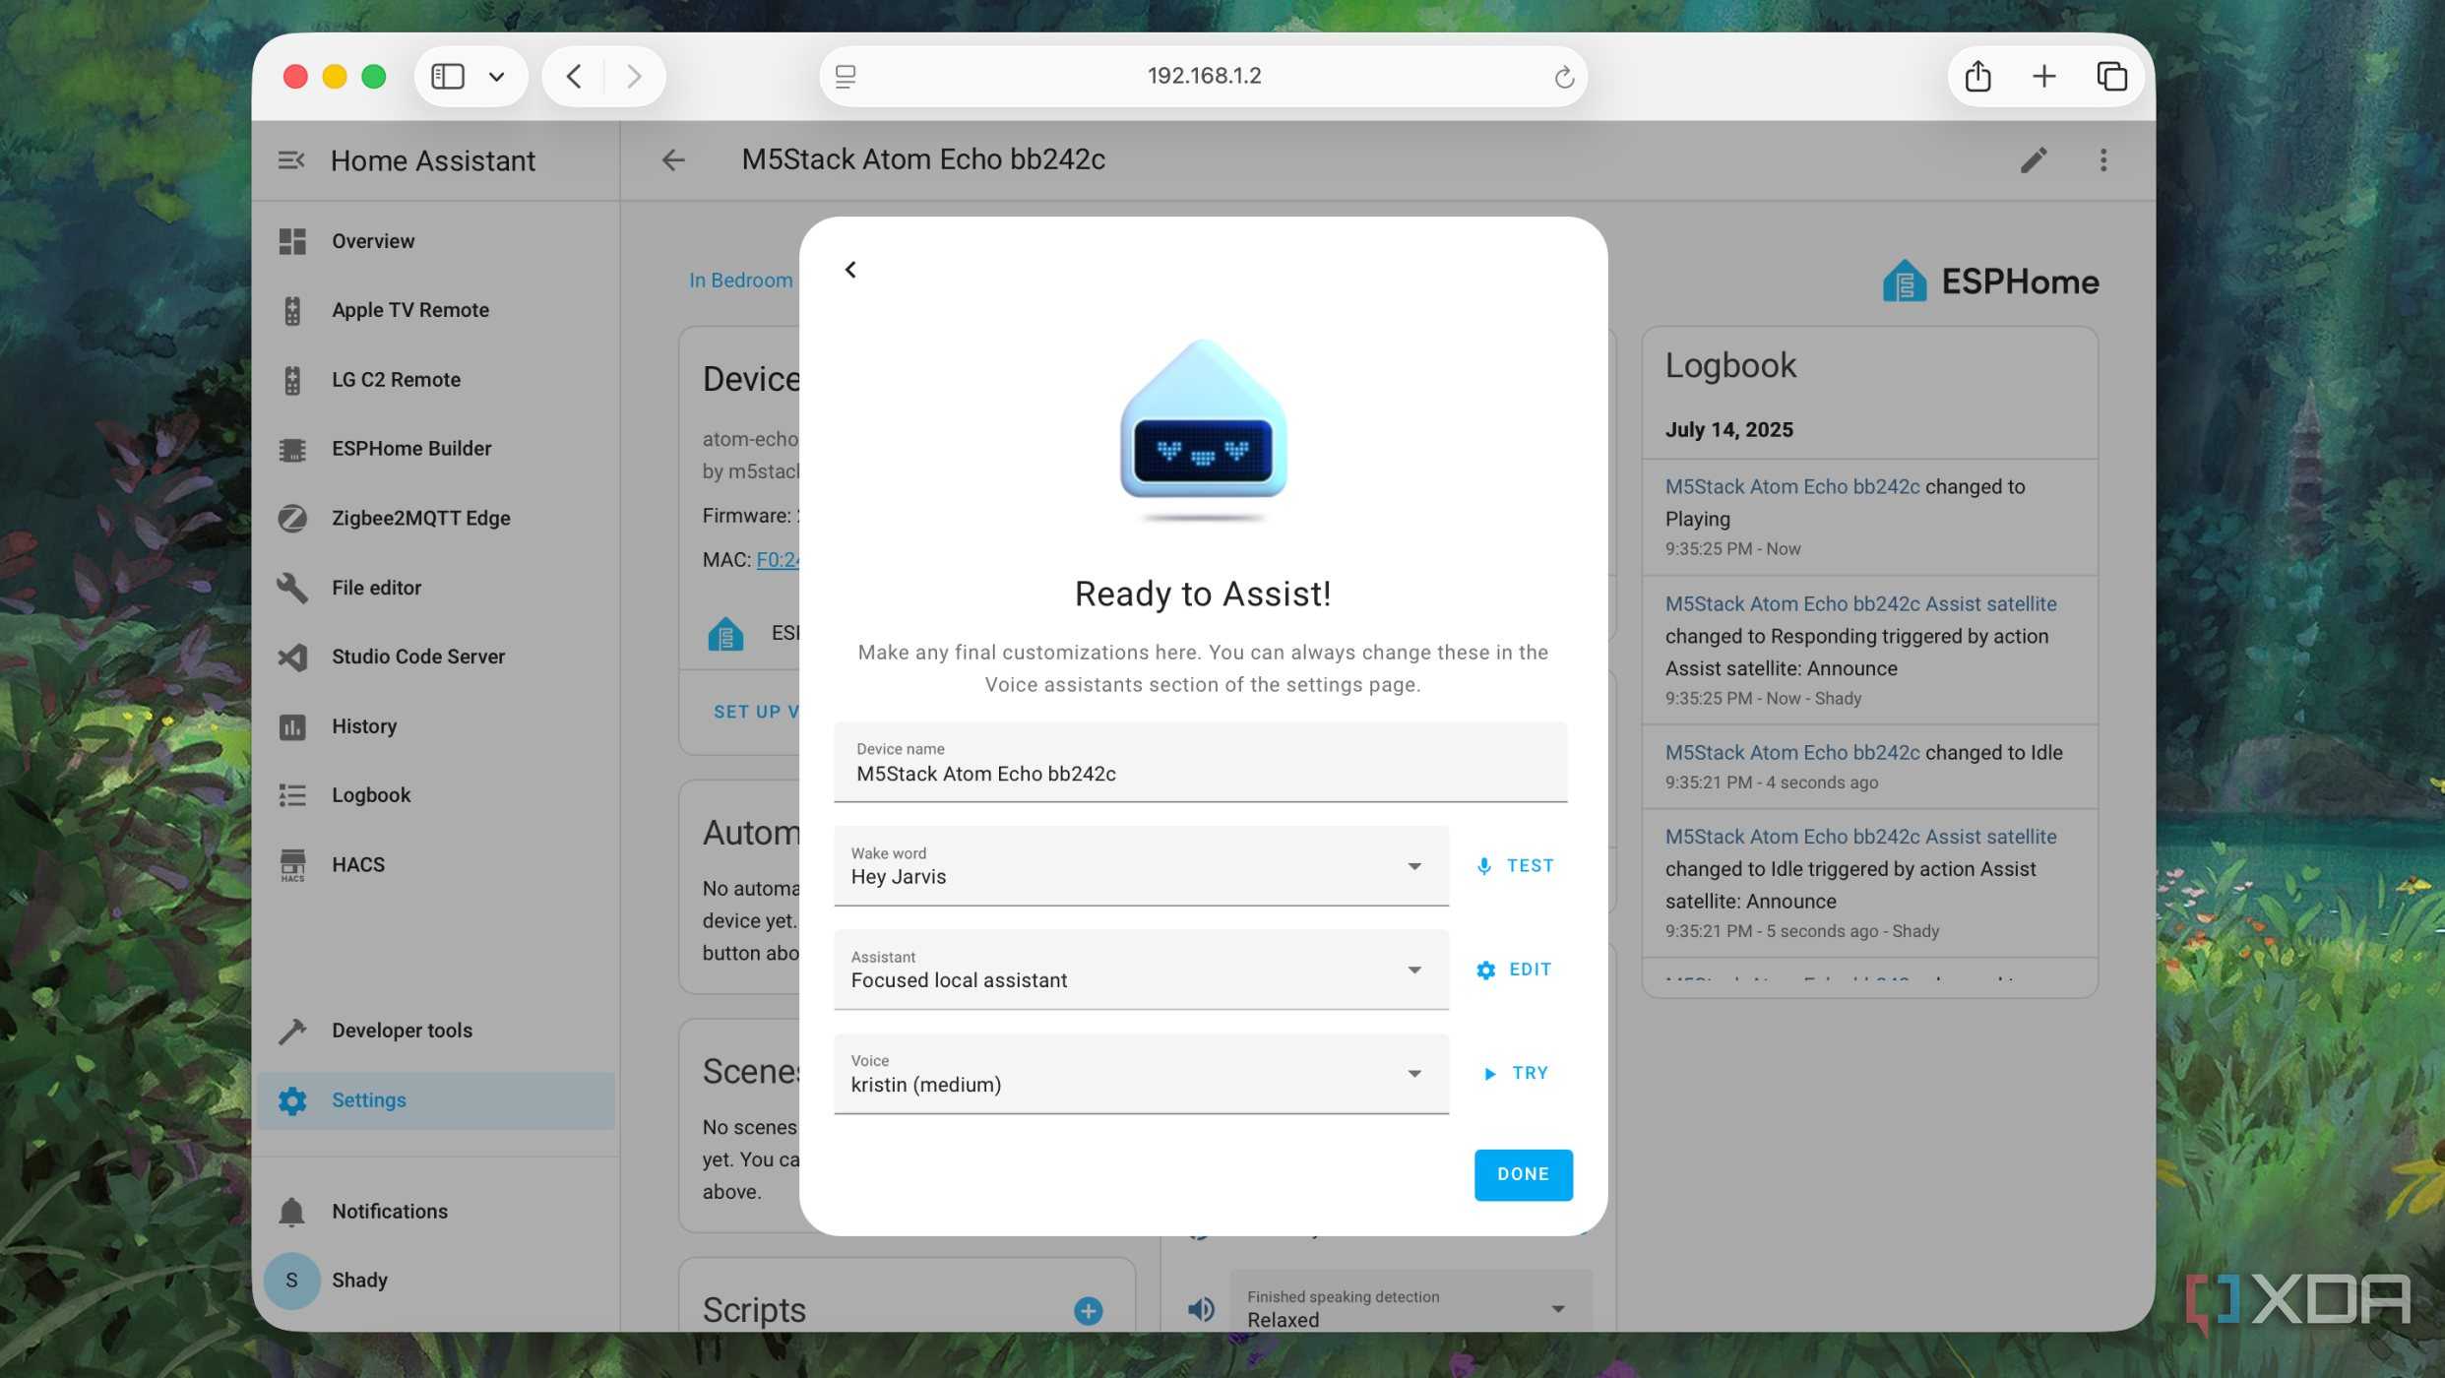Go back in Safari history
Screen dimensions: 2445x1378
575,76
